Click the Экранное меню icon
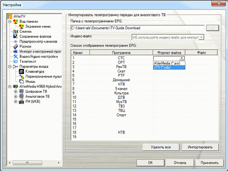Image resolution: width=228 pixels, height=171 pixels. [x=21, y=27]
